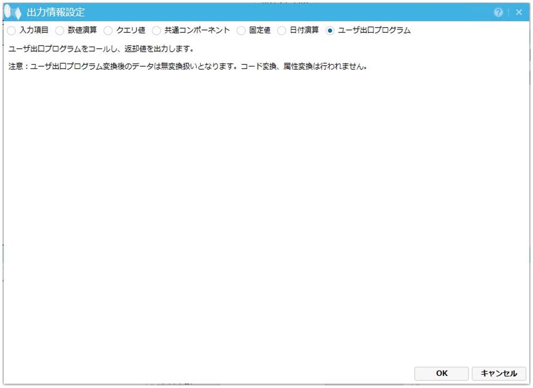Click the 出力情報設定 title text
The width and height of the screenshot is (533, 388).
click(x=56, y=12)
